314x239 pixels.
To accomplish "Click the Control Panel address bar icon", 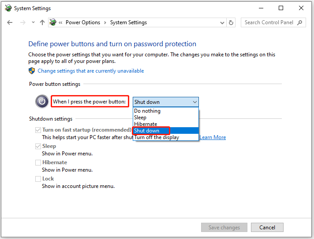I will coord(53,22).
